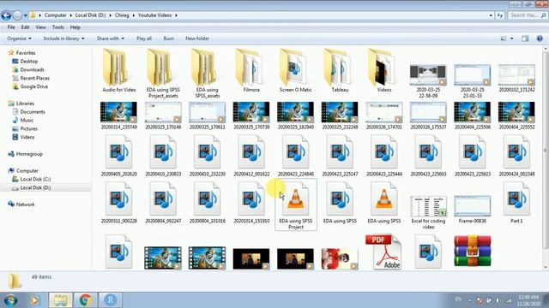The height and width of the screenshot is (308, 549).
Task: Select the Part 1 media file
Action: (516, 203)
